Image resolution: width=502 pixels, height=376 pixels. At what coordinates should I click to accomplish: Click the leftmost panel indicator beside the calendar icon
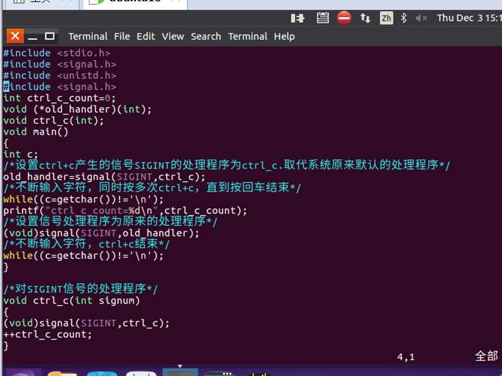tap(297, 18)
